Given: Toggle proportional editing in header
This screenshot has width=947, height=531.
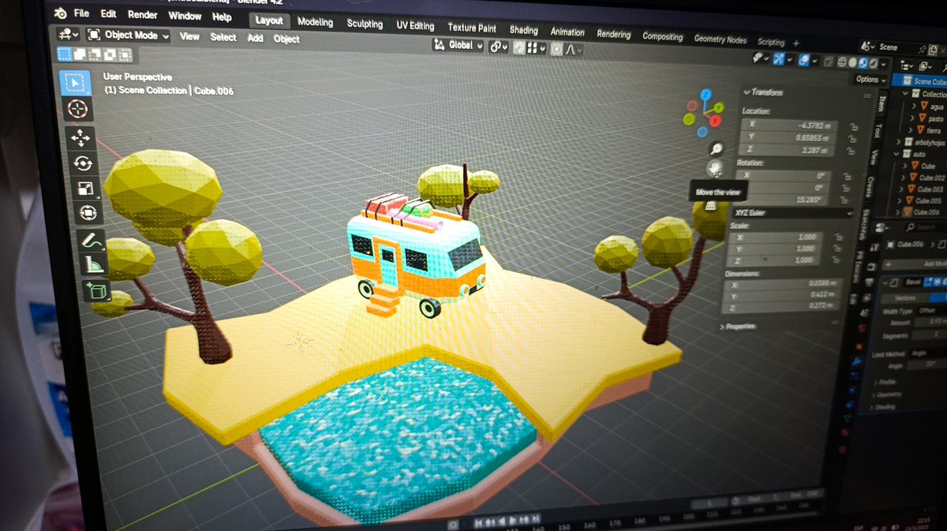Looking at the screenshot, I should coord(556,49).
